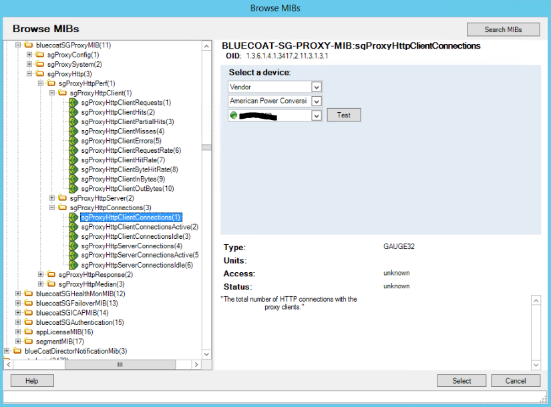Click the bluecoatSGProxyMIB(11) folder icon

(x=29, y=45)
